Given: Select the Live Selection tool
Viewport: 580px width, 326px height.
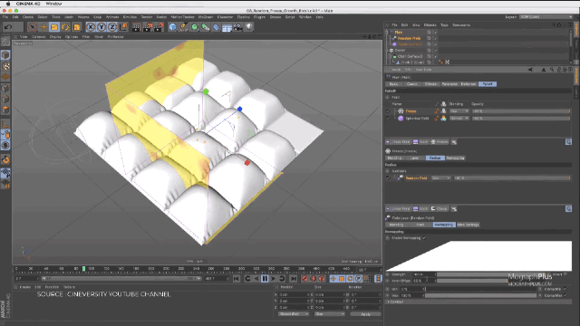Looking at the screenshot, I should point(33,27).
